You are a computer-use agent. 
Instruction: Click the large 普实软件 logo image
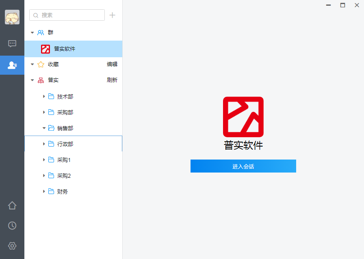[x=243, y=117]
